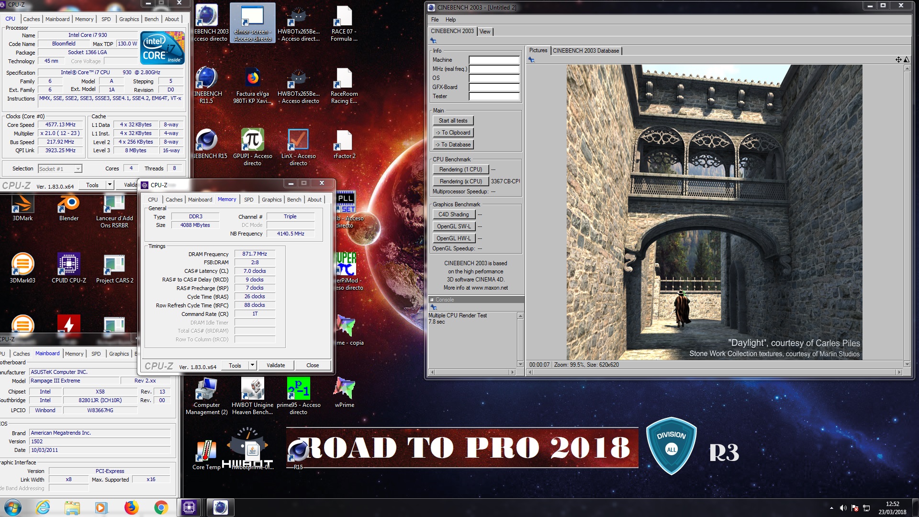Select Graphics tab in bottom-left CPU-Z window
919x517 pixels.
119,354
